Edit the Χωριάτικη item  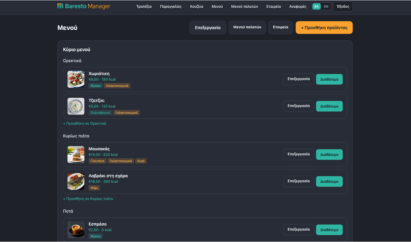pyautogui.click(x=299, y=79)
